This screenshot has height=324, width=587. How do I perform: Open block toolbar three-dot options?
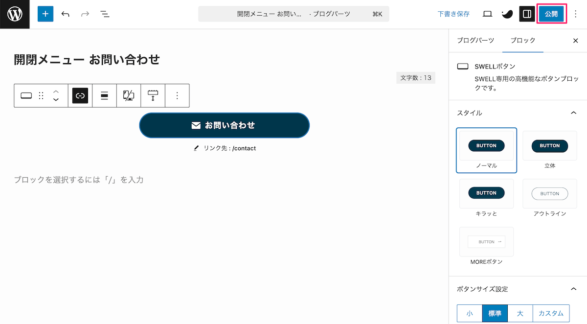click(x=177, y=96)
